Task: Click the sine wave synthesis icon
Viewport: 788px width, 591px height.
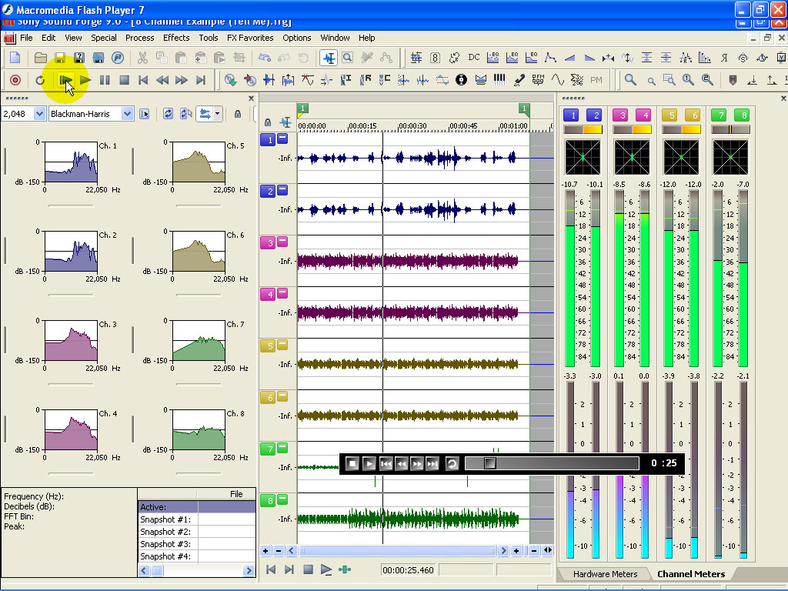Action: 557,80
